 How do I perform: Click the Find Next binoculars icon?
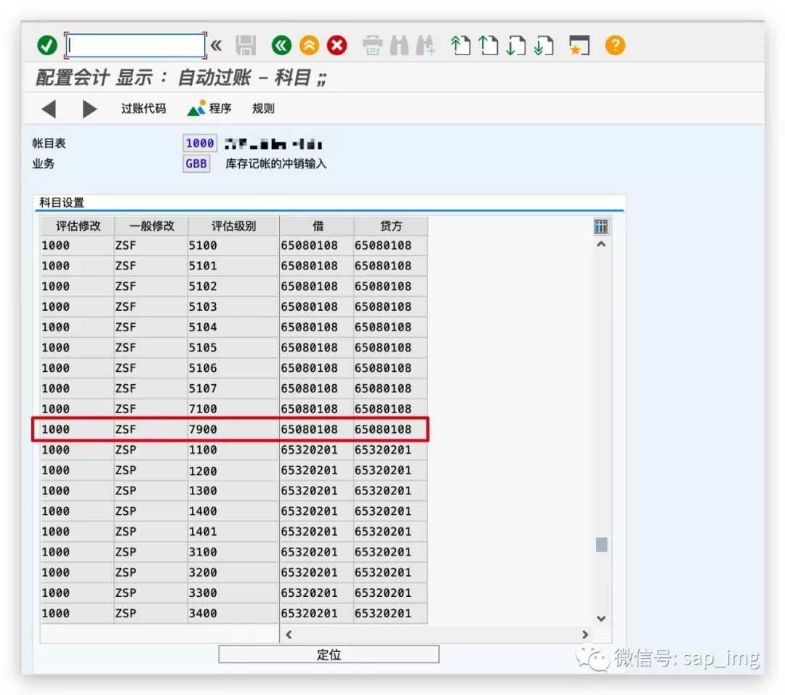[x=425, y=45]
